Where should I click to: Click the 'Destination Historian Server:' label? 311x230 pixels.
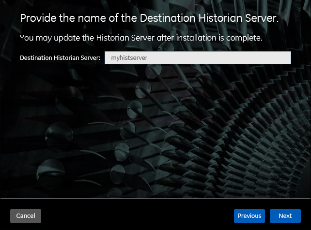(60, 58)
